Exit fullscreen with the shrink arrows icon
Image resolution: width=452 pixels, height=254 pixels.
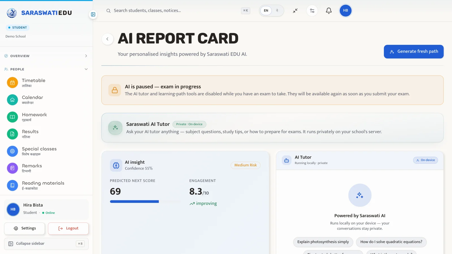pos(295,11)
